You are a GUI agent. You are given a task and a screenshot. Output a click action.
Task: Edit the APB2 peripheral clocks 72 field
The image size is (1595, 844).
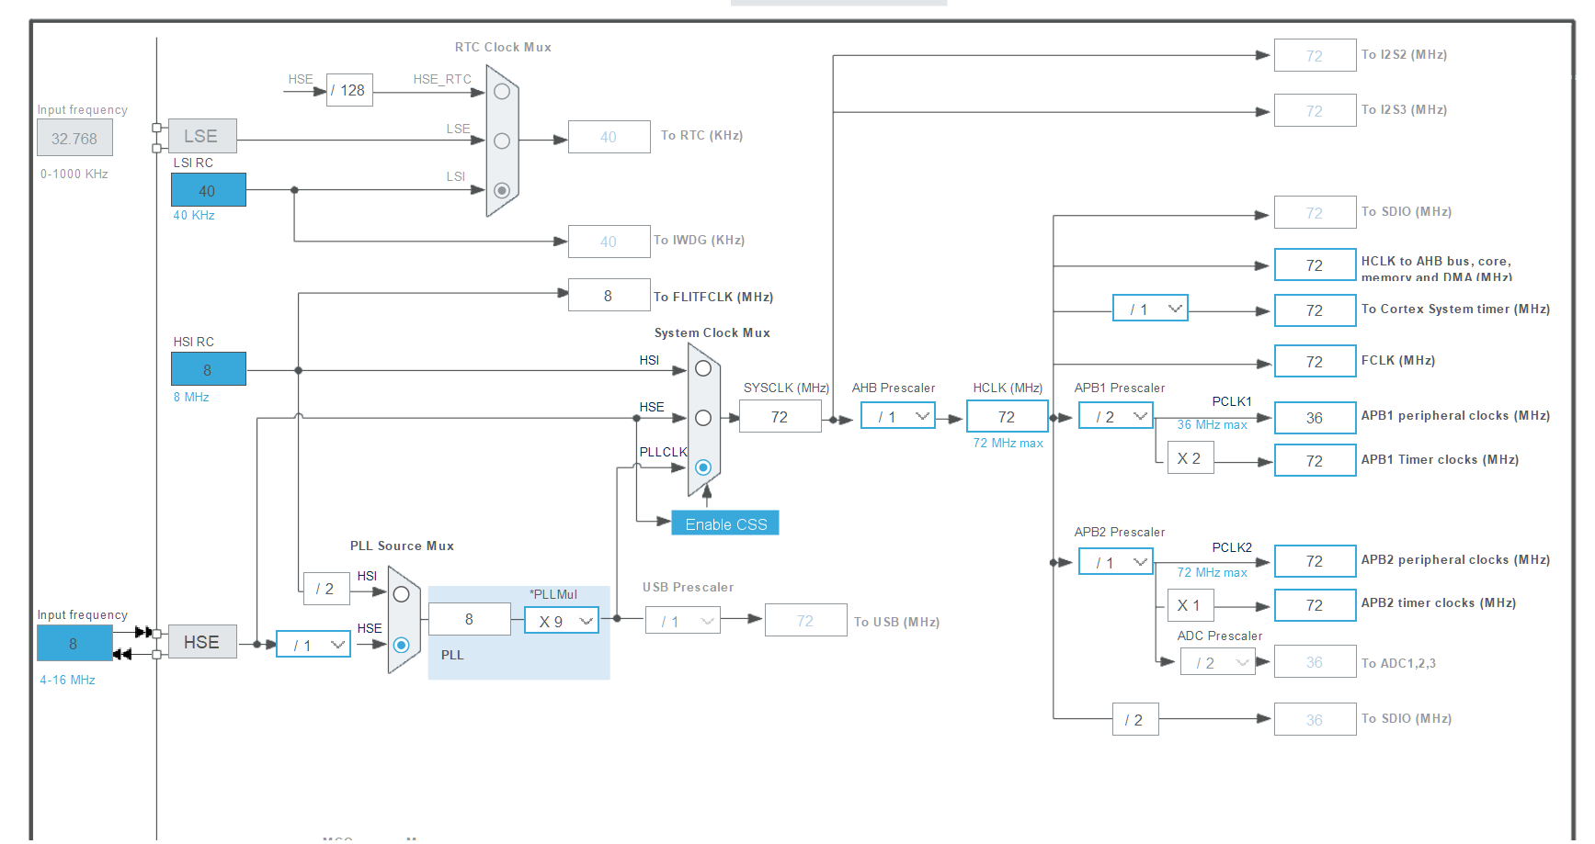pos(1316,561)
